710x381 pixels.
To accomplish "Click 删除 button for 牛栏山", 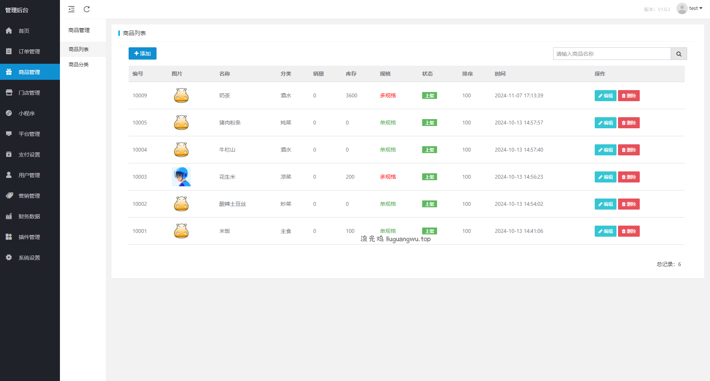I will point(628,150).
